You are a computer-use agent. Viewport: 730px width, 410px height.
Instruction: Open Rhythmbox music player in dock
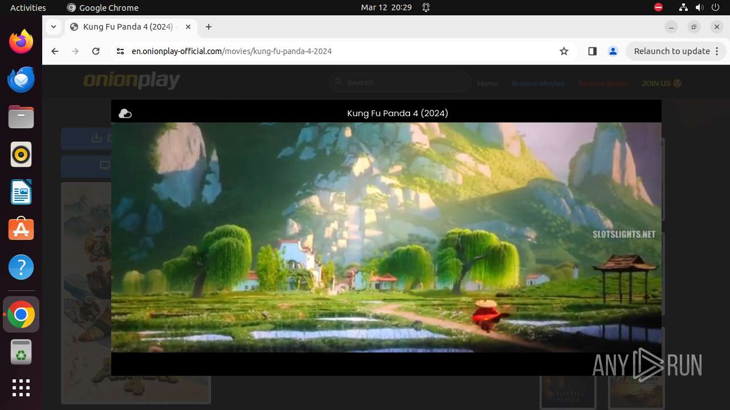pos(21,154)
